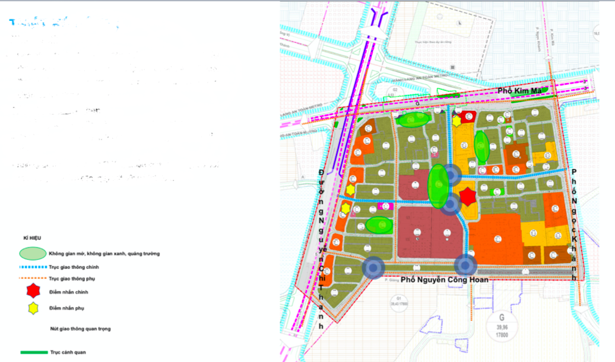Select the solid green Trục cảnh quan line

tap(34, 353)
